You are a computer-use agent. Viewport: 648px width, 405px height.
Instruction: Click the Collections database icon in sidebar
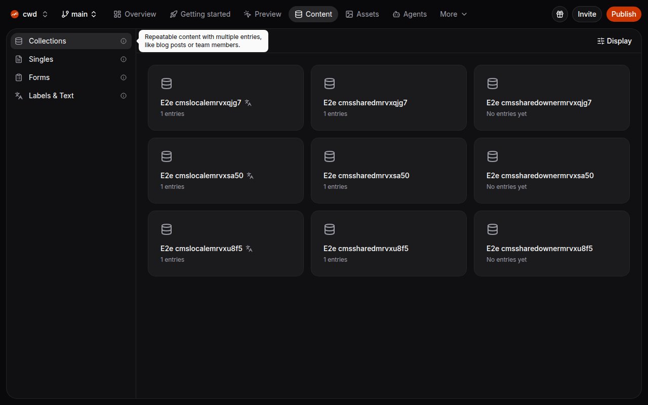click(19, 41)
